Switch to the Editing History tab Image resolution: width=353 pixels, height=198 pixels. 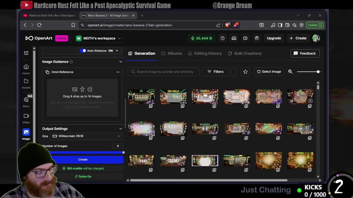[205, 53]
